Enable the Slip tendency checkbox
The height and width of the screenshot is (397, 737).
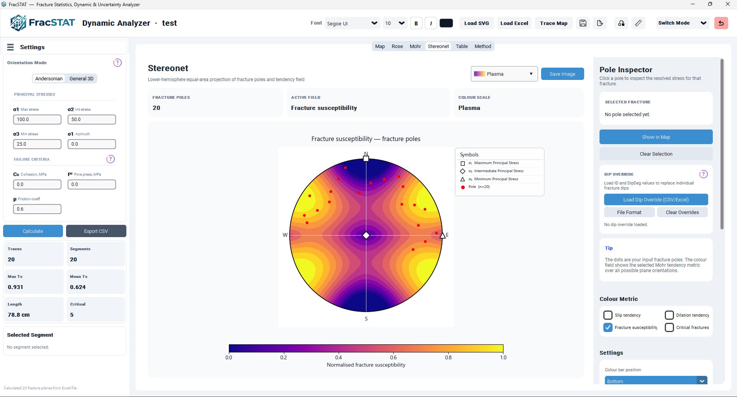point(608,315)
